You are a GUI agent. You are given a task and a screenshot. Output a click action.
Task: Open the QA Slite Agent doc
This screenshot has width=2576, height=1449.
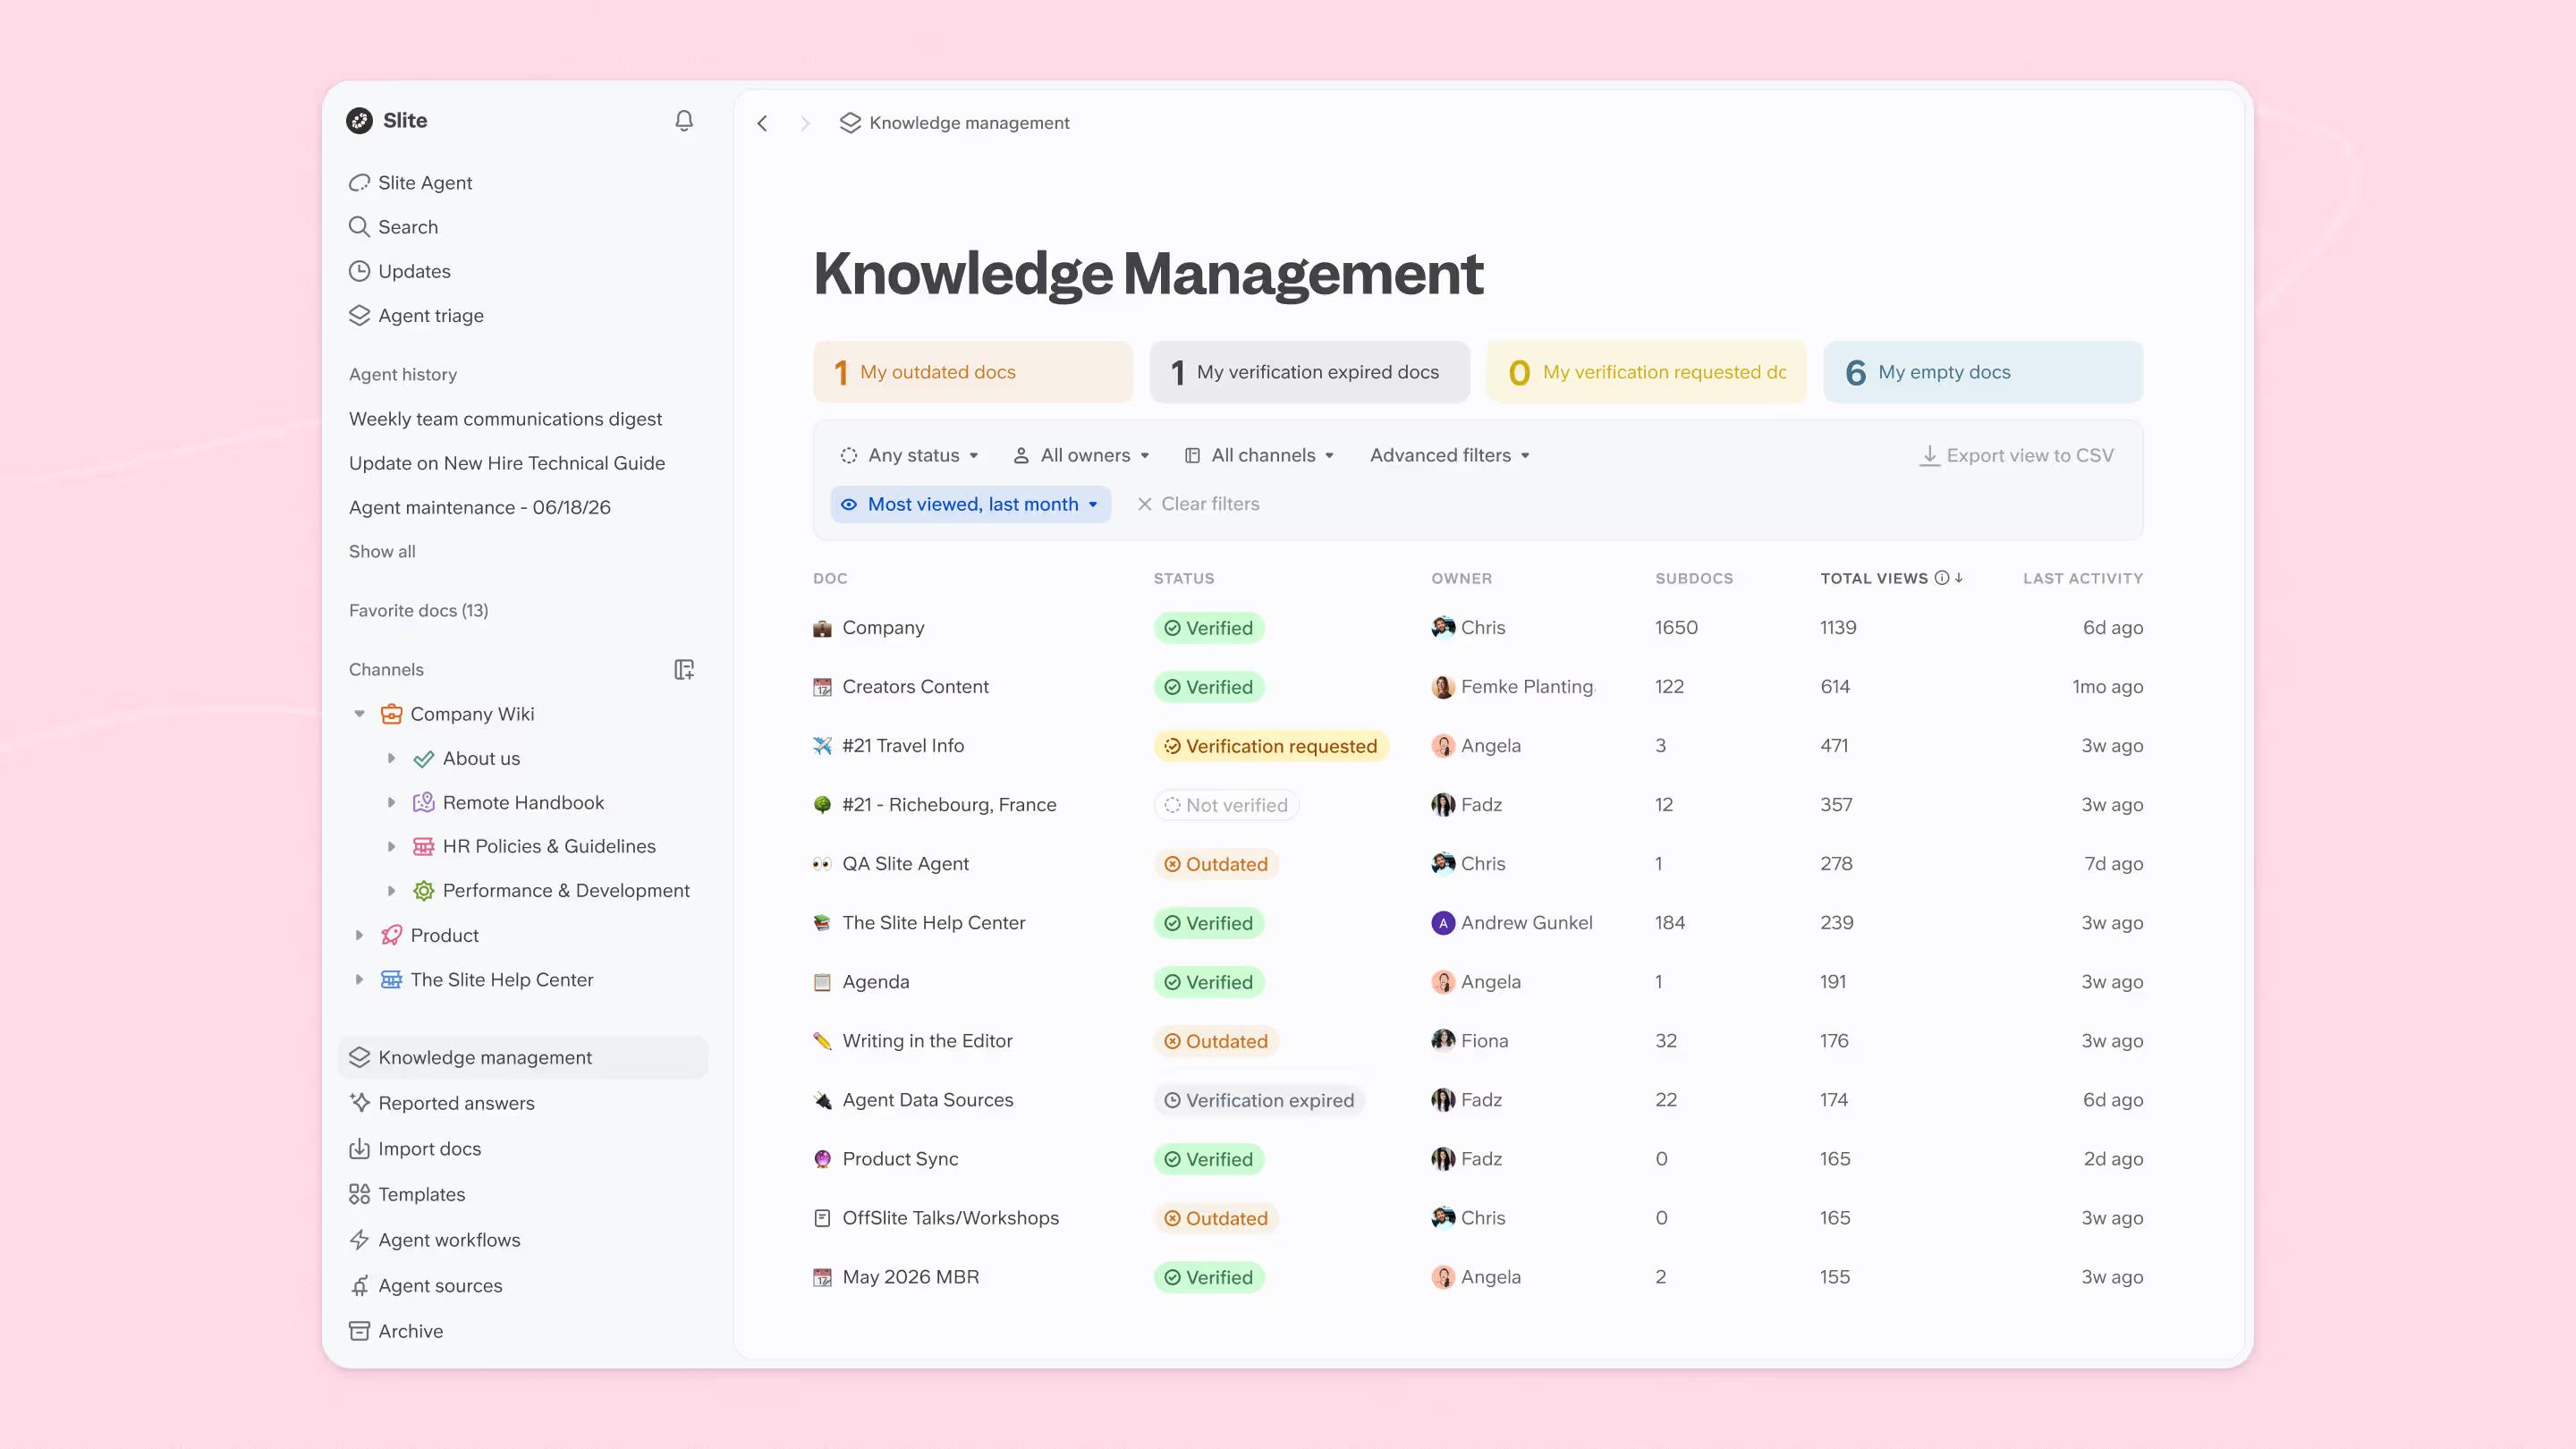(x=905, y=864)
